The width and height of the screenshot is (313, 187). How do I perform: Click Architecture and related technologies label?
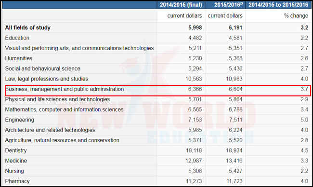tap(50, 130)
